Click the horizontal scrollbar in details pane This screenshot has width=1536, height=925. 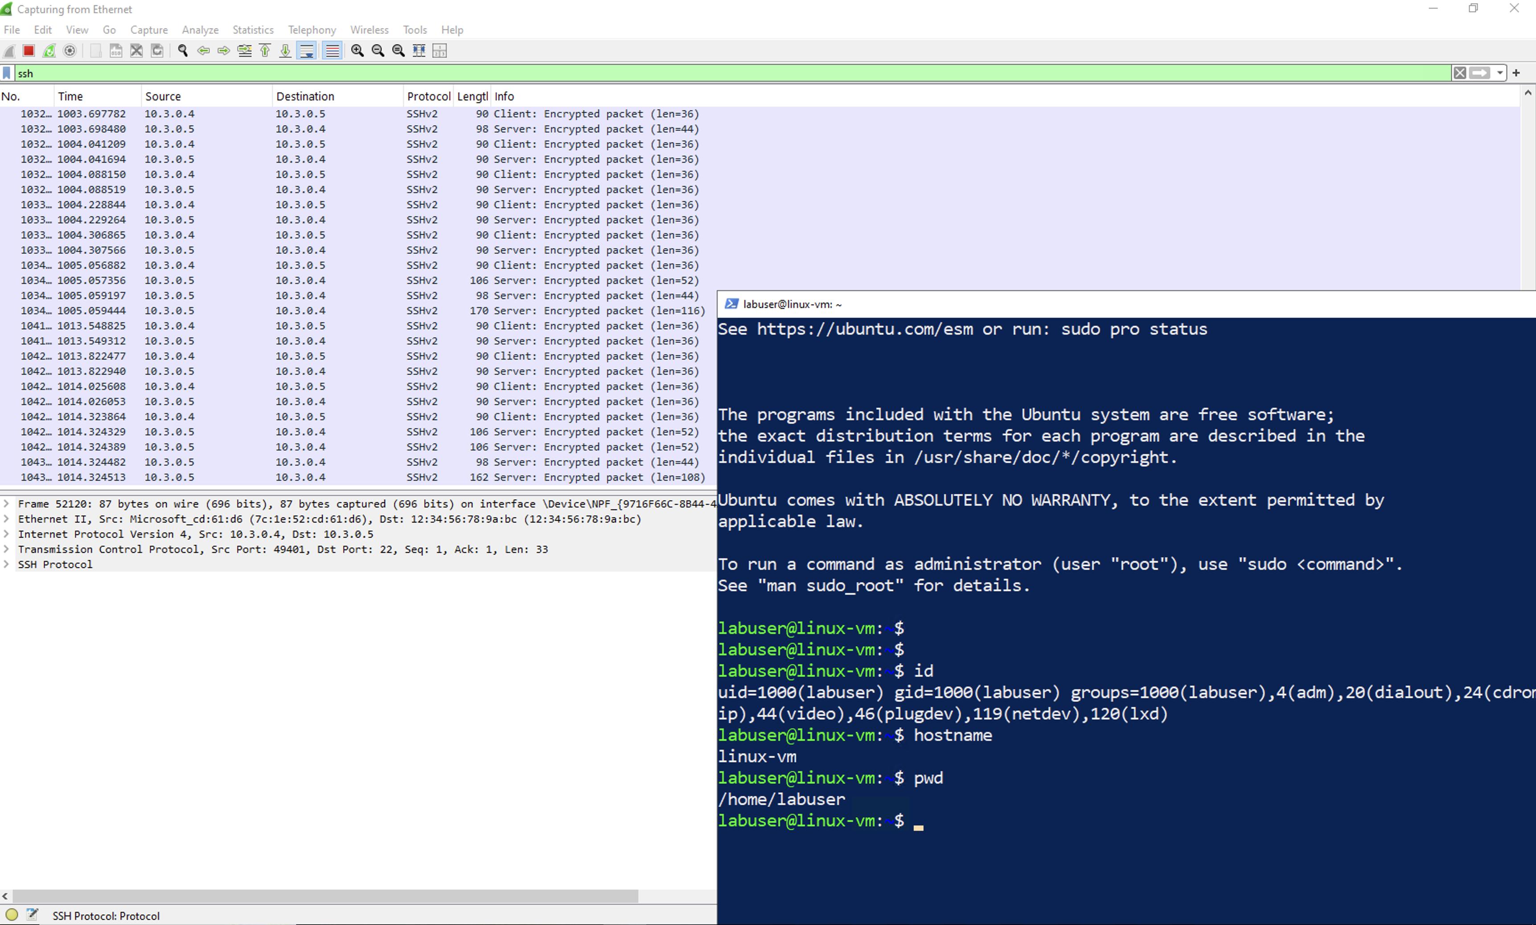[324, 896]
